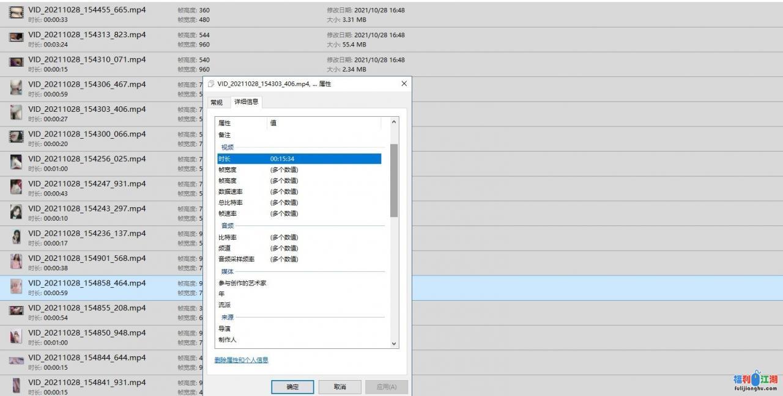The height and width of the screenshot is (396, 783).
Task: Select the file VID_20211028_154844_644.mp4
Action: click(x=86, y=361)
